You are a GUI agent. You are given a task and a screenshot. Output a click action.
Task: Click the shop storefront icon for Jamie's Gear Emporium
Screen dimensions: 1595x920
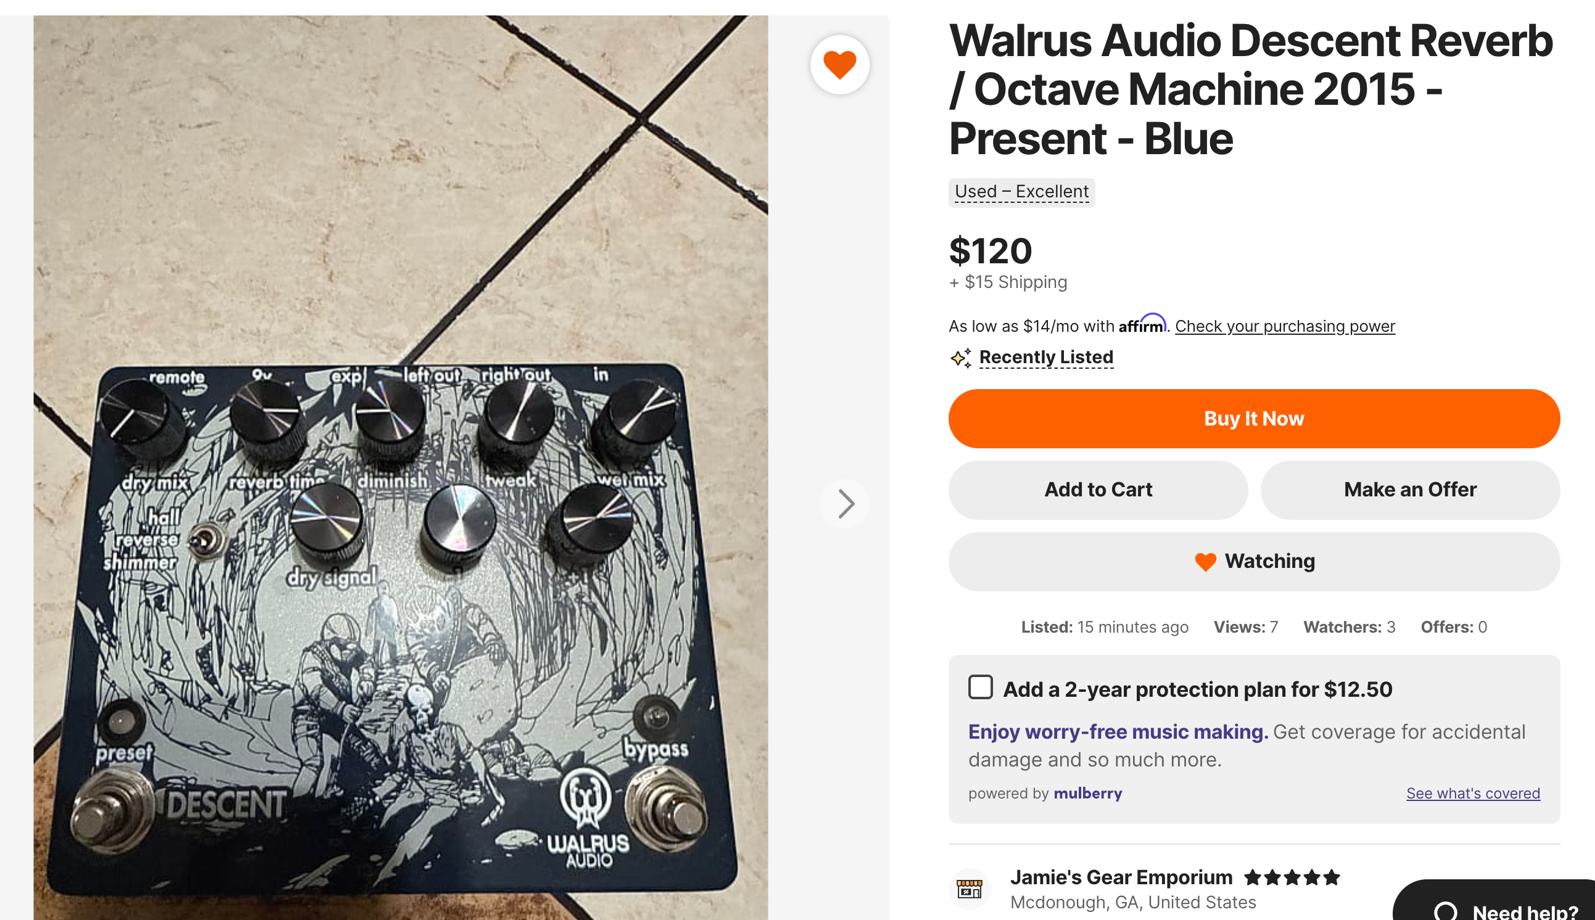pos(970,889)
